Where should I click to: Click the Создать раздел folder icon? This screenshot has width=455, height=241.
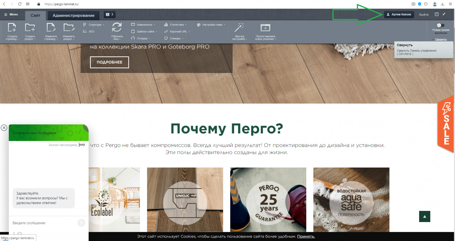click(30, 28)
